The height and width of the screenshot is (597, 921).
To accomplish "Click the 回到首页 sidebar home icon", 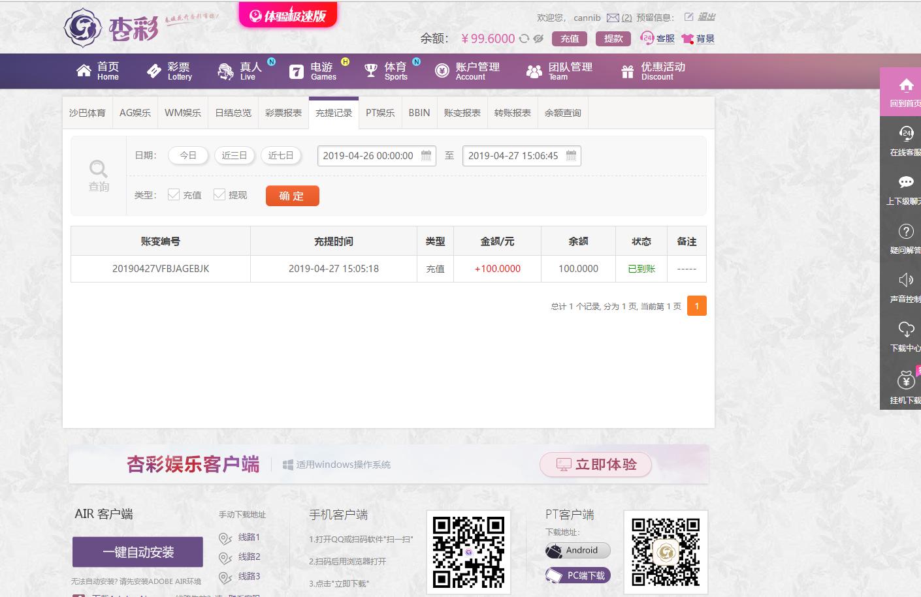I will pyautogui.click(x=905, y=85).
